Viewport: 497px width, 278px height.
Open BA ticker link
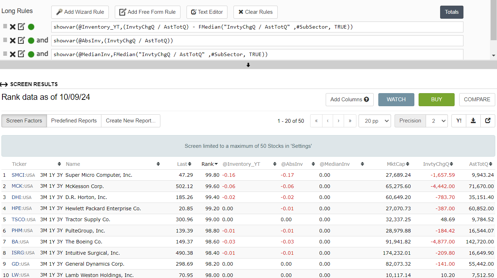[x=20, y=242]
